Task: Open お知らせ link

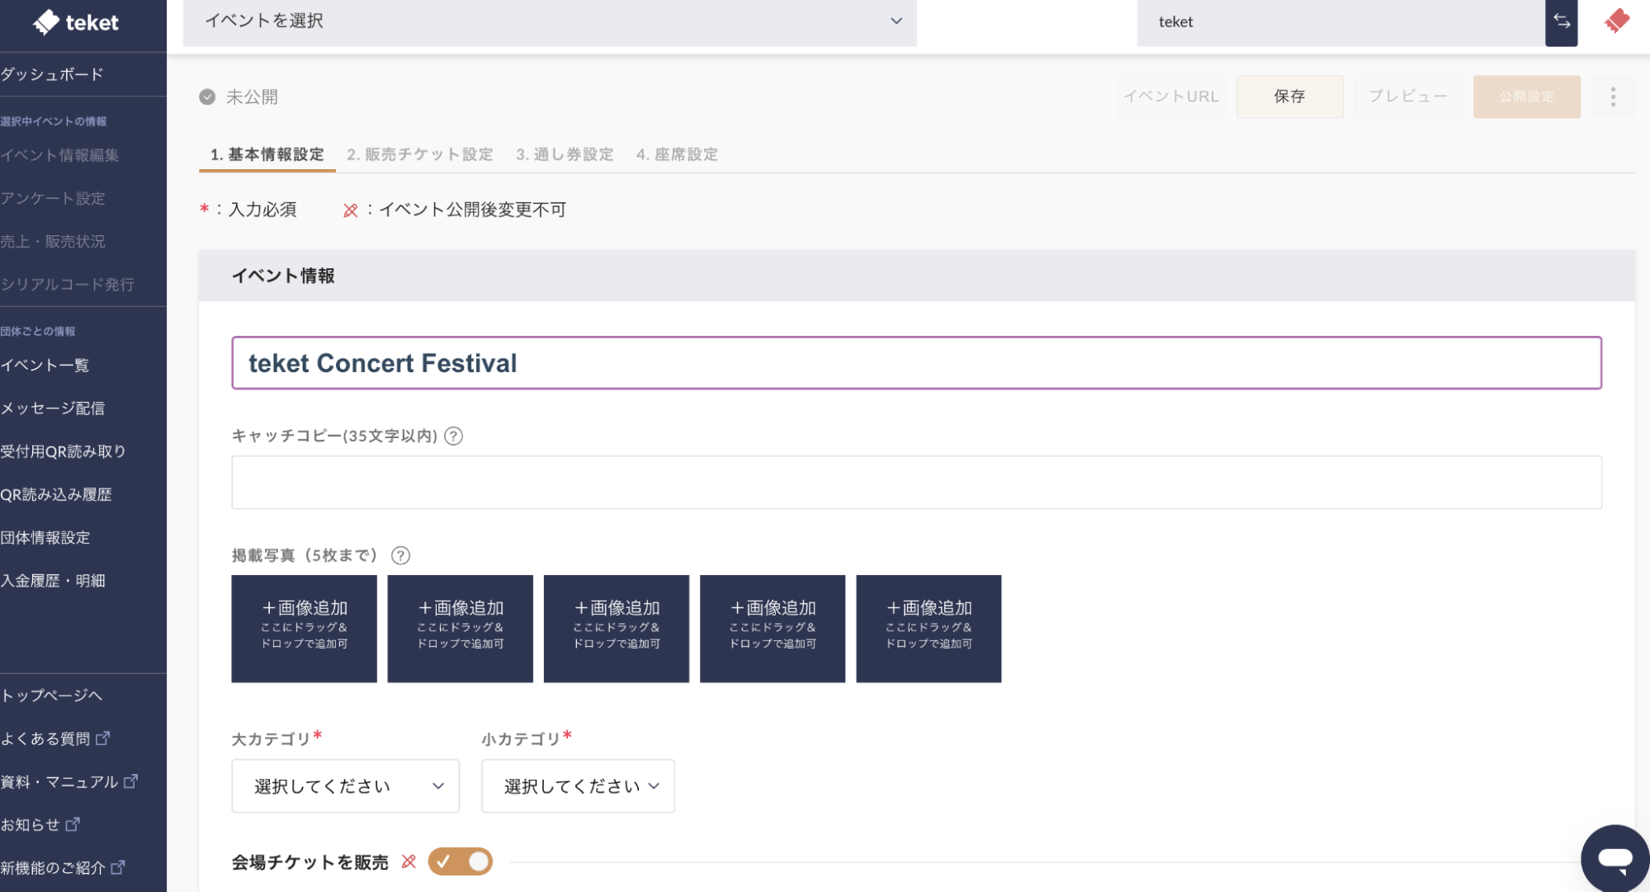Action: [x=31, y=824]
